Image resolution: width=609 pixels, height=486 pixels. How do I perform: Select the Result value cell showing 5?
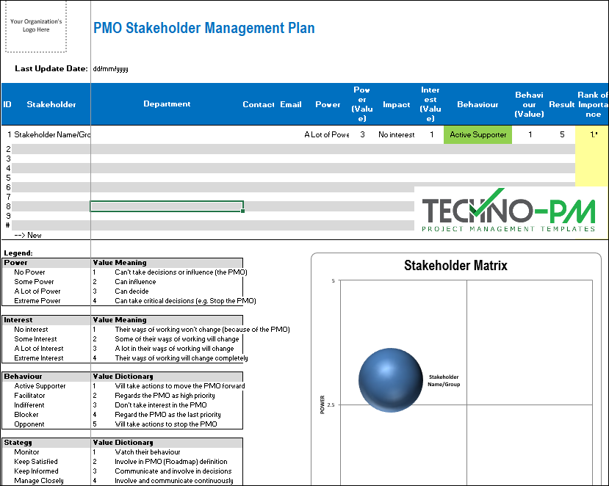[561, 134]
